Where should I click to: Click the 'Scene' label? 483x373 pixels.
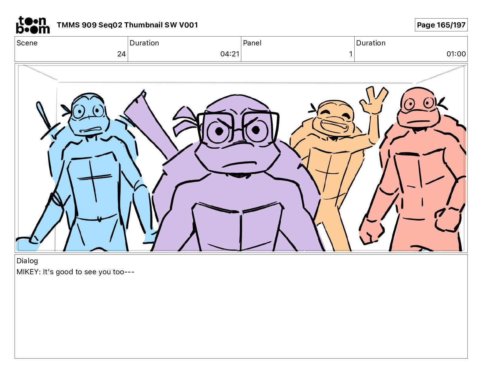pos(27,43)
